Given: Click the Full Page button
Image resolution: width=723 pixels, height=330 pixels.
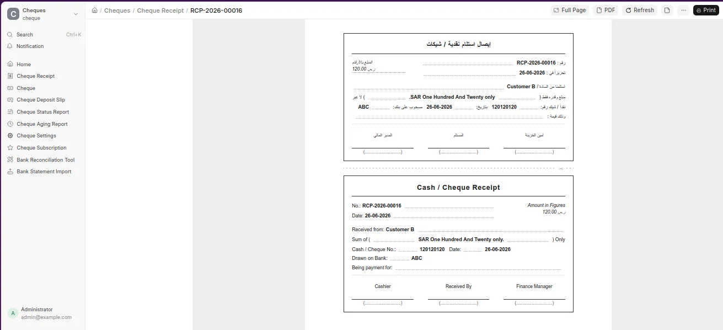Looking at the screenshot, I should [570, 10].
